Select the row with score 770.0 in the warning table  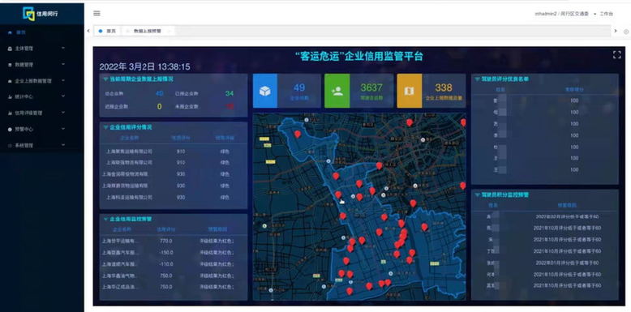click(173, 241)
